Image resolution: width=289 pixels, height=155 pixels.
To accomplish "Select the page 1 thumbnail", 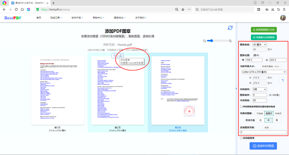I will click(57, 91).
